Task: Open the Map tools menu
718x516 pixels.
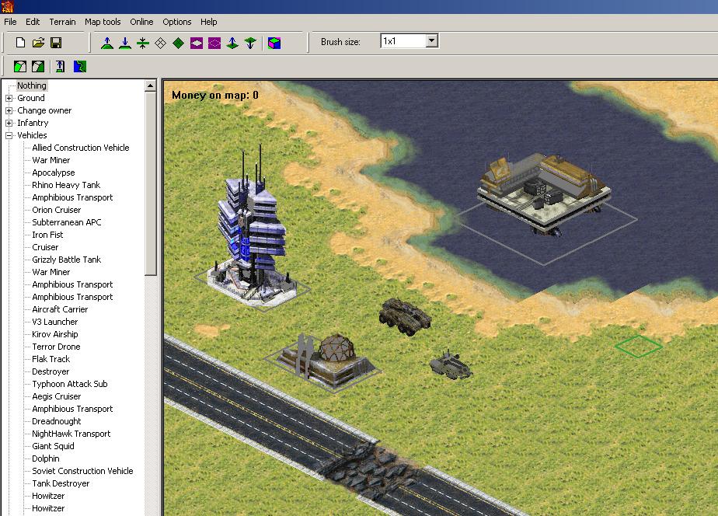Action: tap(103, 22)
